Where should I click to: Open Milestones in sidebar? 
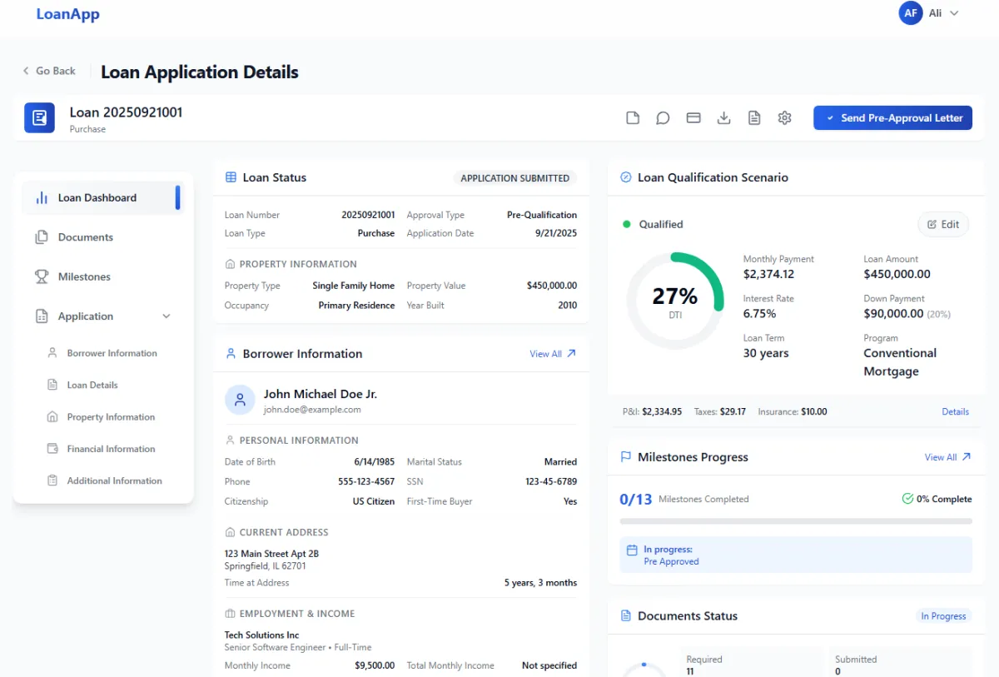tap(84, 276)
